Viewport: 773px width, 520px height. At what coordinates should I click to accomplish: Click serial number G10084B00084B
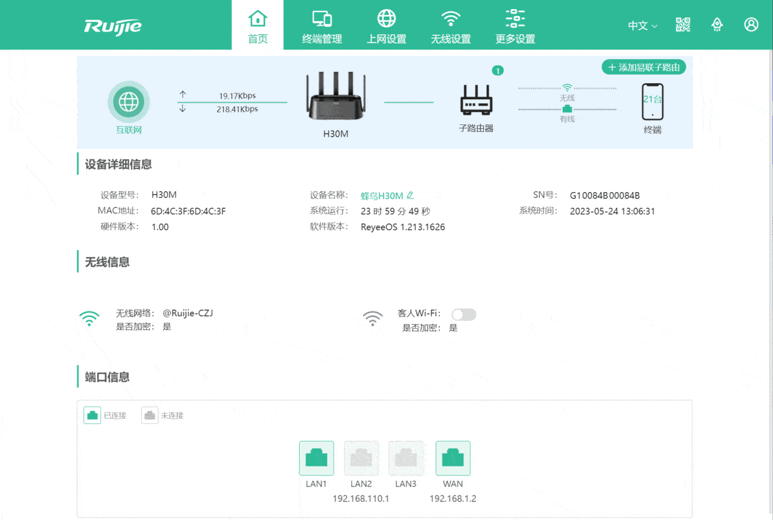(605, 195)
